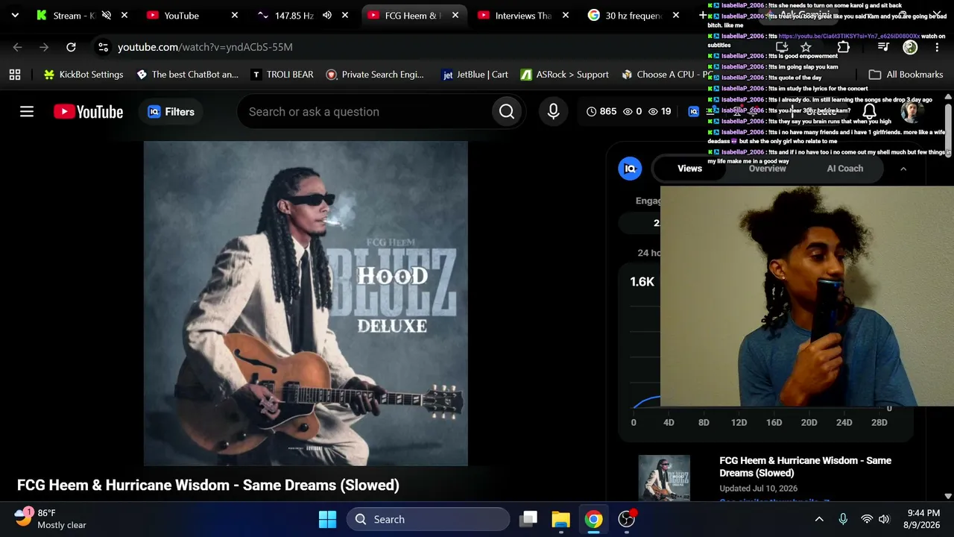Open the volume speaker tray icon
The image size is (954, 537).
click(x=884, y=519)
